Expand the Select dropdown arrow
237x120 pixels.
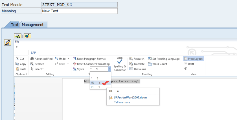(x=43, y=69)
